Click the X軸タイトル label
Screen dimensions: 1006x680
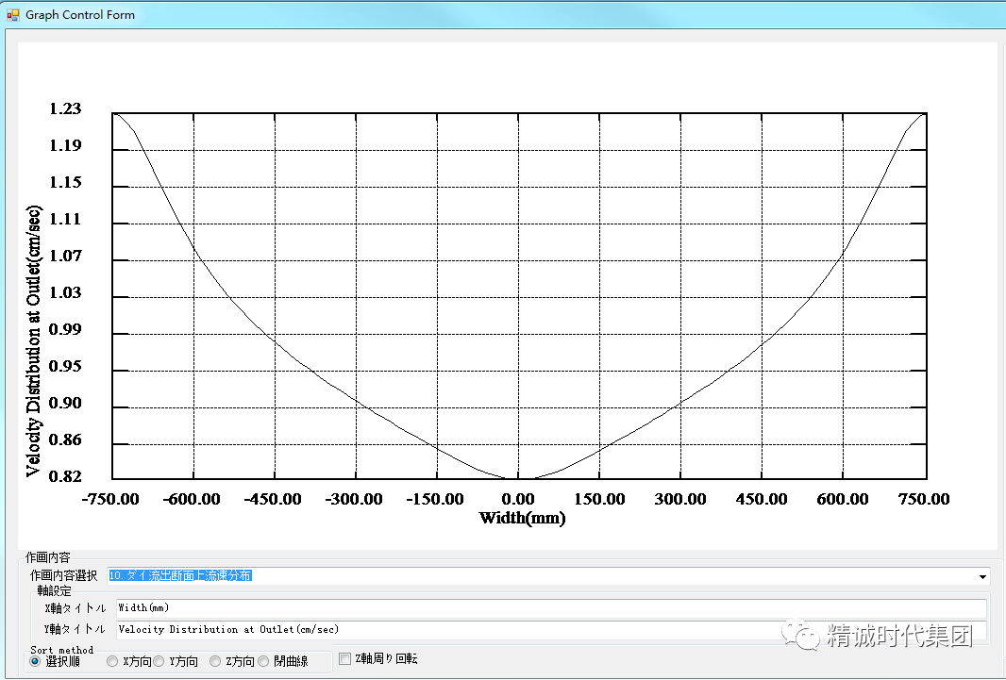tap(75, 607)
